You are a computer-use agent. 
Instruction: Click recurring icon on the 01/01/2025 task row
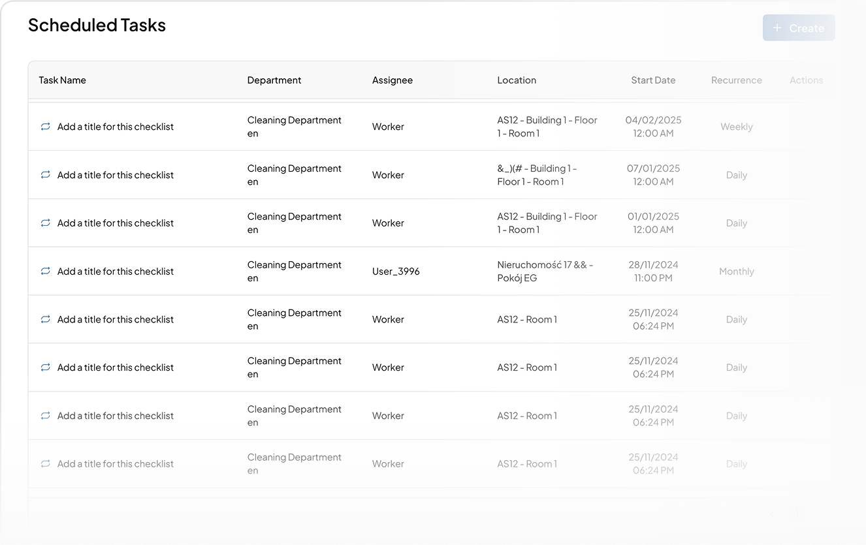[x=45, y=223]
